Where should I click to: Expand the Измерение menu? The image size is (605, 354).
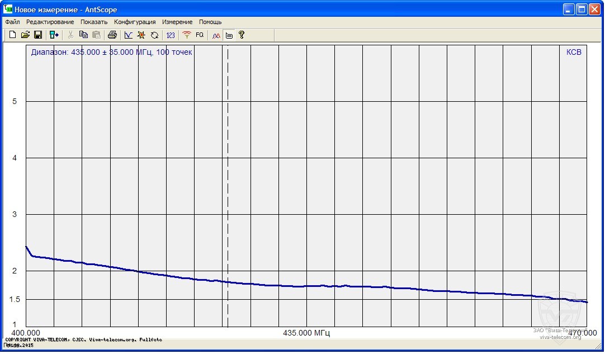[177, 22]
